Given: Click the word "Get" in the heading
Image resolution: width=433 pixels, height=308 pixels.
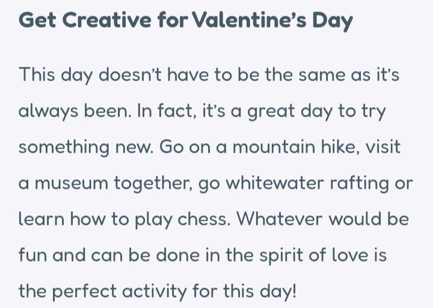Looking at the screenshot, I should click(x=37, y=20).
